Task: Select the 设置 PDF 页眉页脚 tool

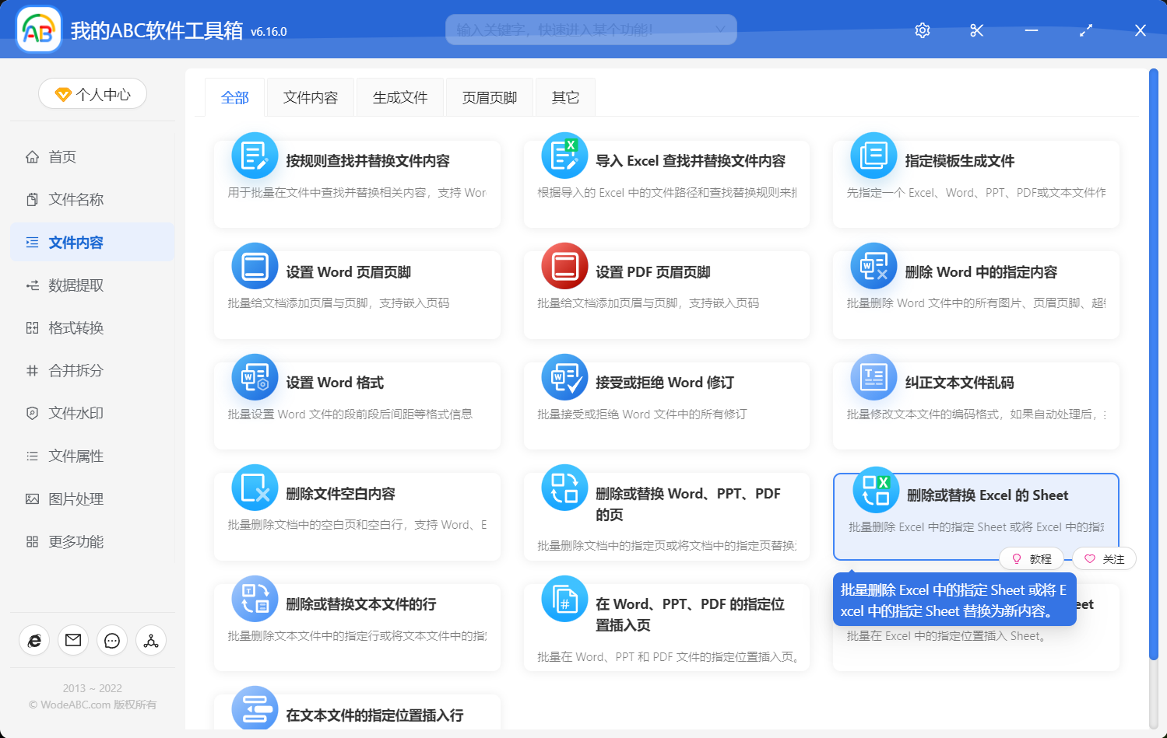Action: click(666, 295)
